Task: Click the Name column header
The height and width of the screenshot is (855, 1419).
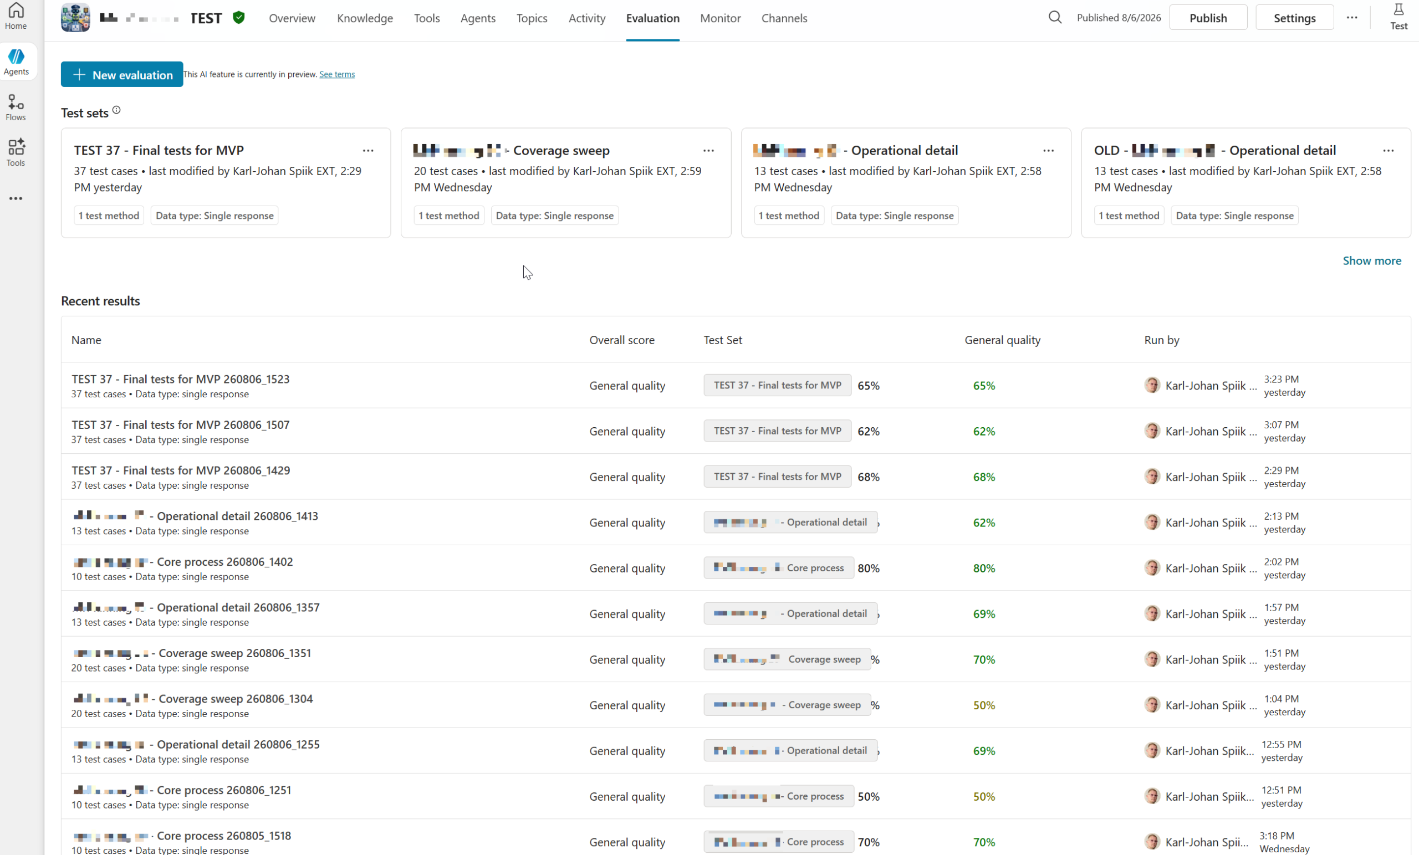Action: 86,340
